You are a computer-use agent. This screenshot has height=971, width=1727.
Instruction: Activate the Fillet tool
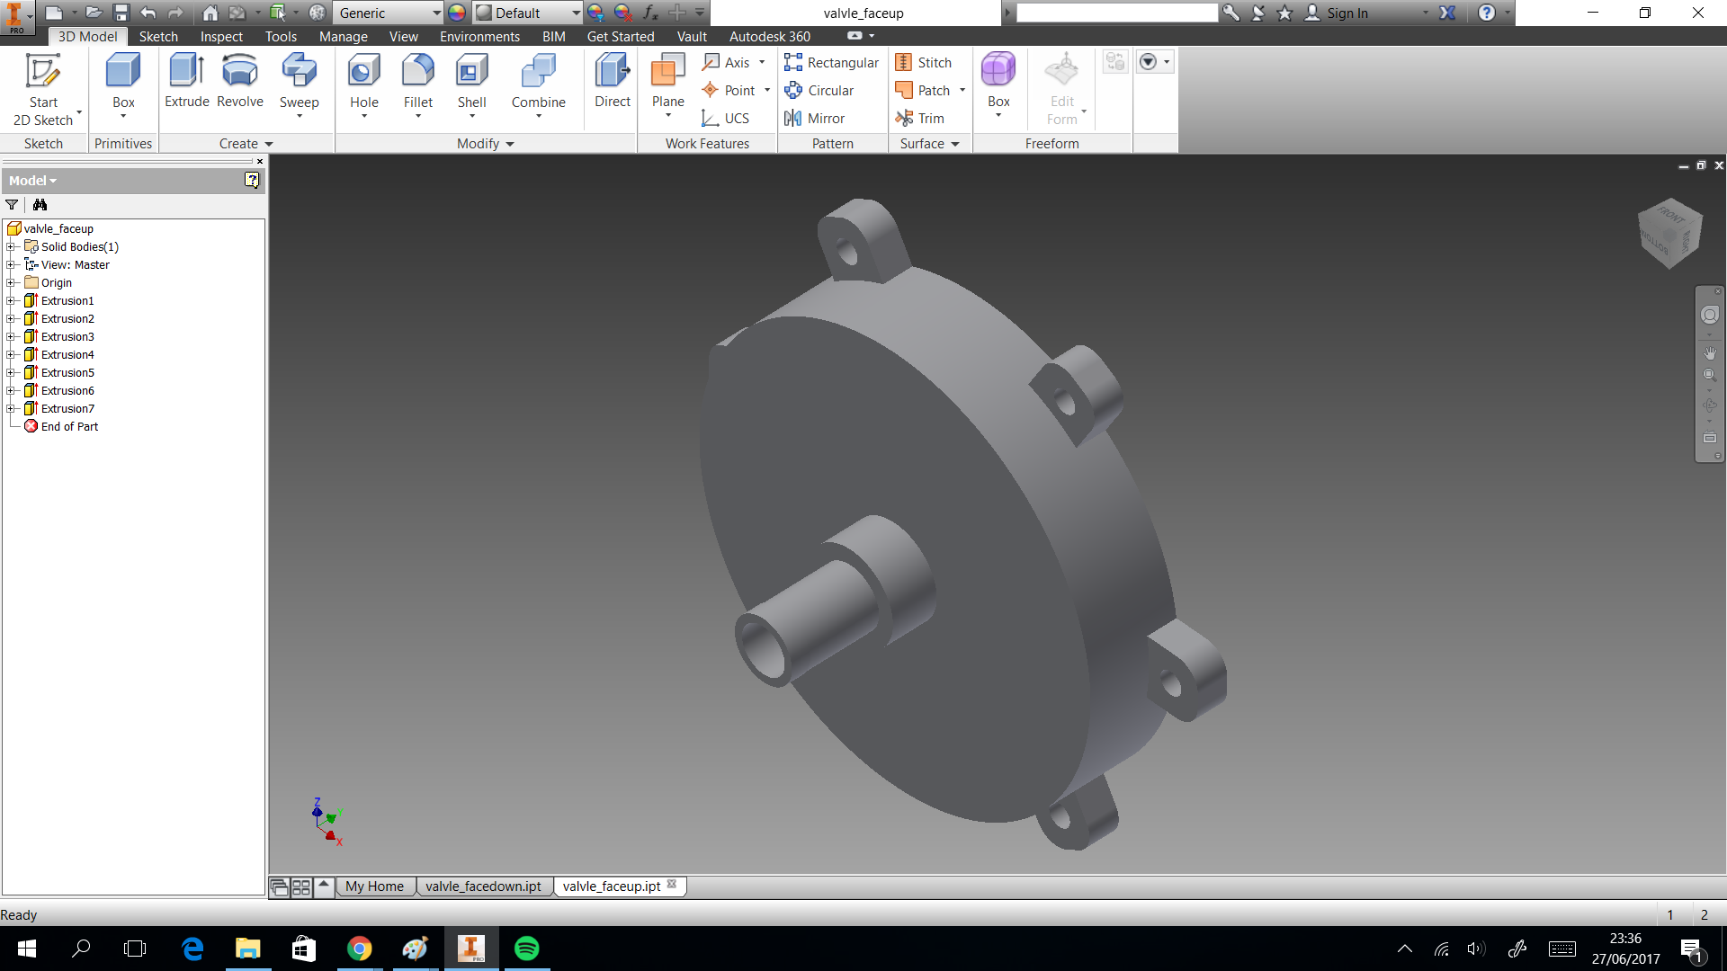(417, 81)
